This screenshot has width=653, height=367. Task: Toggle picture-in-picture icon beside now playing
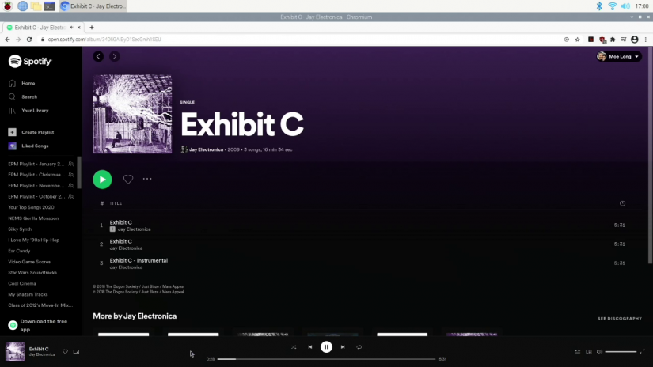(x=76, y=352)
